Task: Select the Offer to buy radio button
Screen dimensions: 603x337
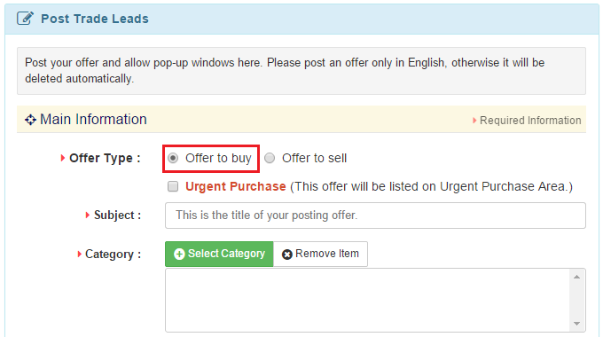Action: pos(173,158)
